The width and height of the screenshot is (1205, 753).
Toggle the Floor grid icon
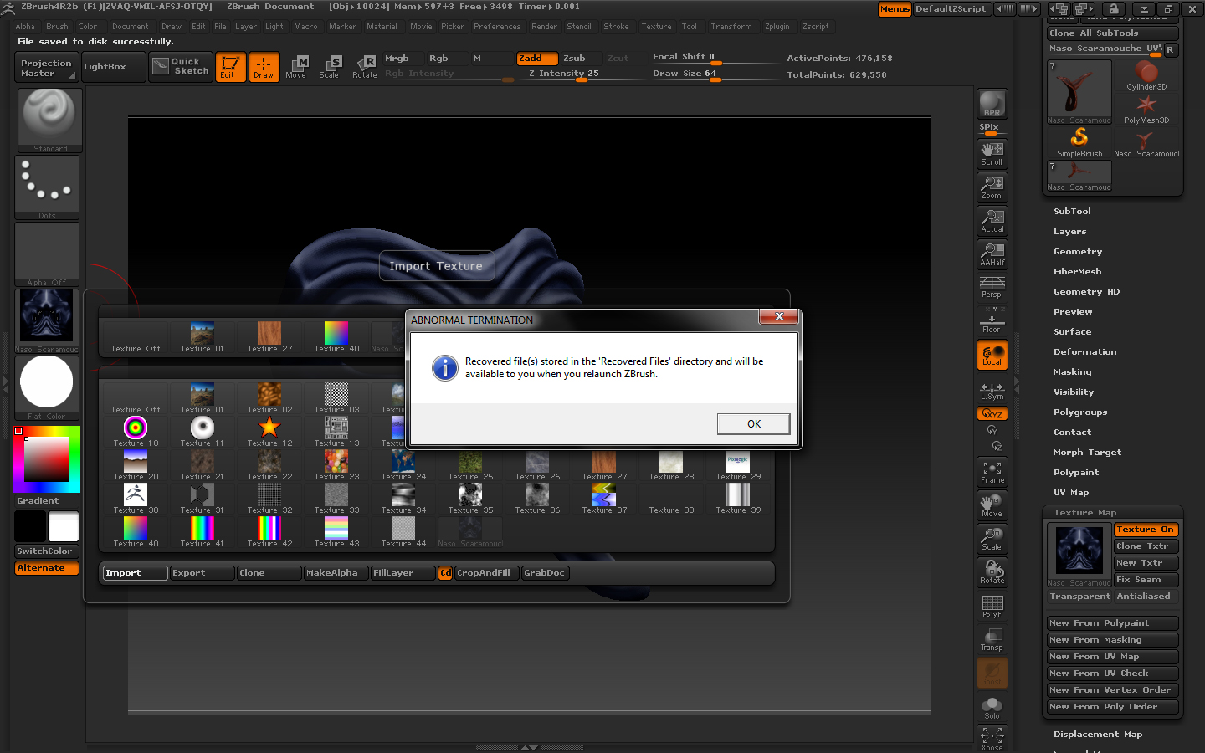pyautogui.click(x=992, y=321)
